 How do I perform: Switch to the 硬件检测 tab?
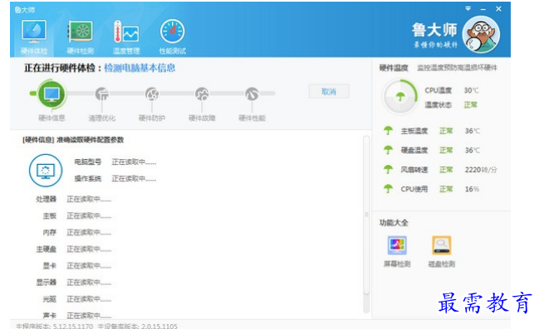coord(80,37)
